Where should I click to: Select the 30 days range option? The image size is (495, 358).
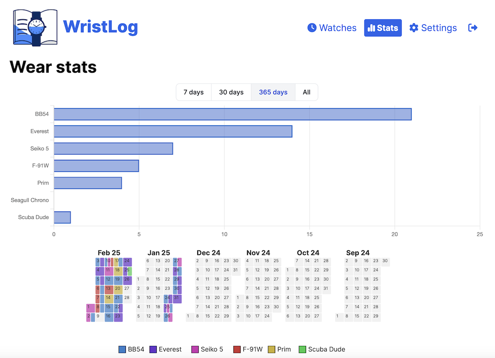[231, 92]
